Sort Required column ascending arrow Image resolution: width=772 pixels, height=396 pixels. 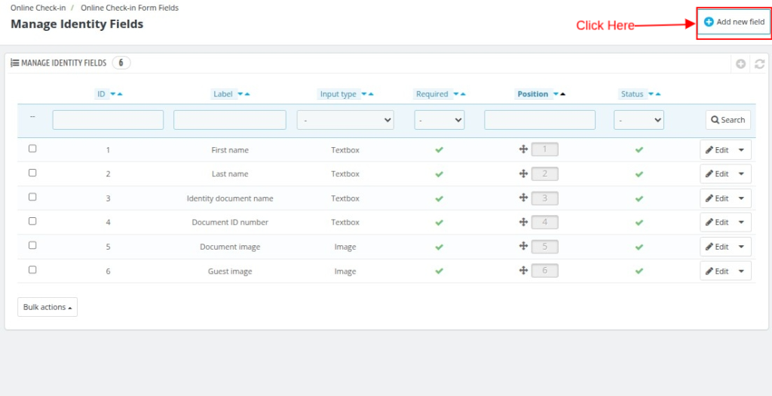coord(463,94)
